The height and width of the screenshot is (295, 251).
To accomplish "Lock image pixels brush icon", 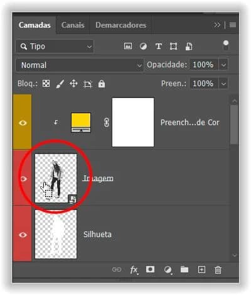I will click(60, 84).
